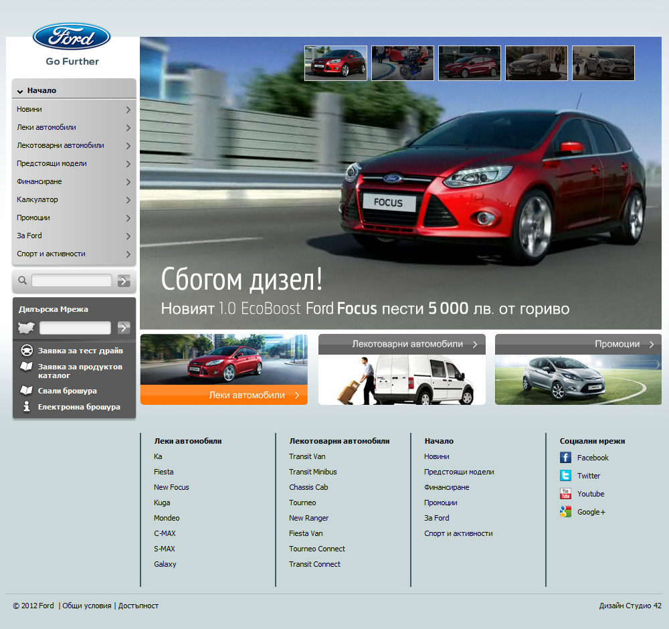Click the site search input field

click(x=72, y=280)
